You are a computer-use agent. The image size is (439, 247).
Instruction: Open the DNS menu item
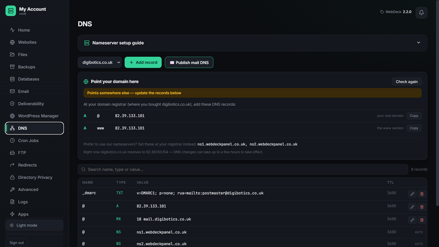(34, 128)
